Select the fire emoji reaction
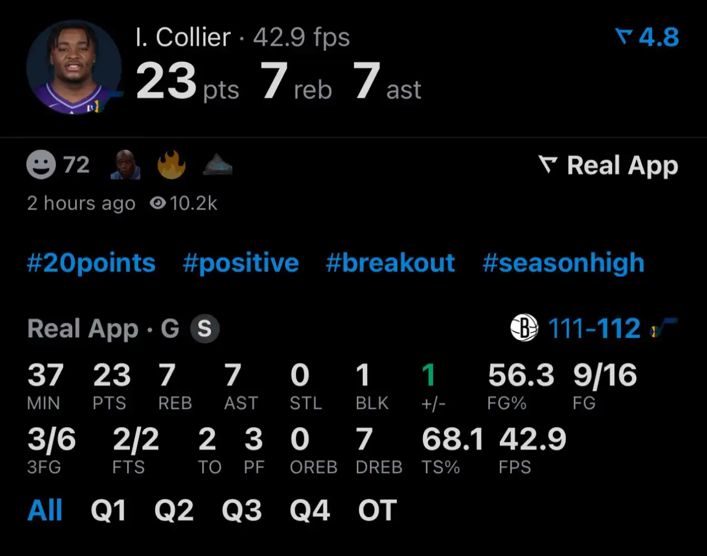707x556 pixels. click(x=171, y=165)
